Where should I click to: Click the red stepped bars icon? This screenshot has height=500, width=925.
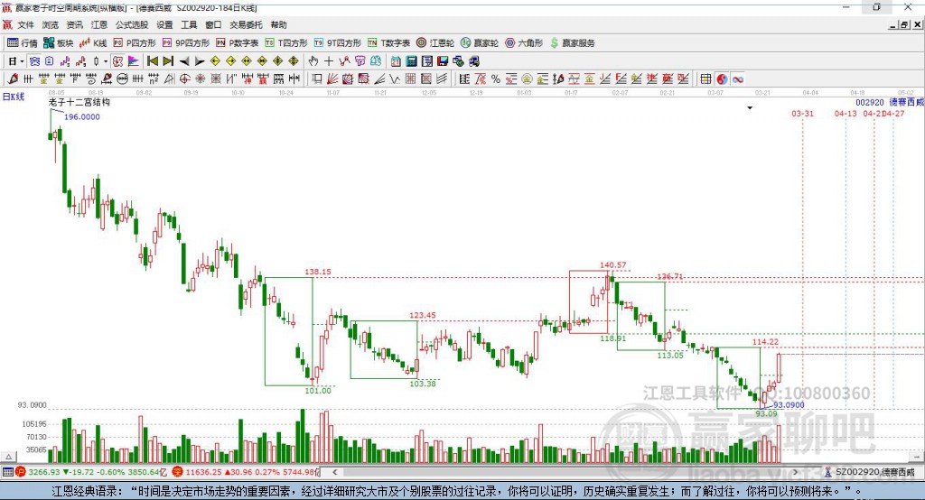[x=80, y=61]
